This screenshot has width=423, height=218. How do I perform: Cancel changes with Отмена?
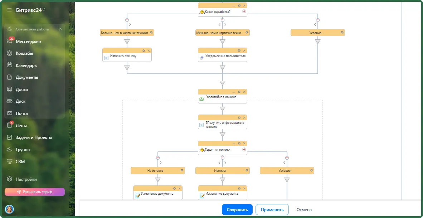tap(304, 210)
